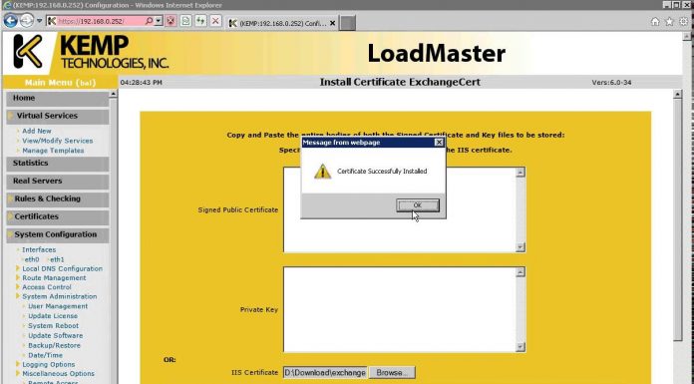The height and width of the screenshot is (384, 694).
Task: Expand Access Control
Action: [x=47, y=287]
